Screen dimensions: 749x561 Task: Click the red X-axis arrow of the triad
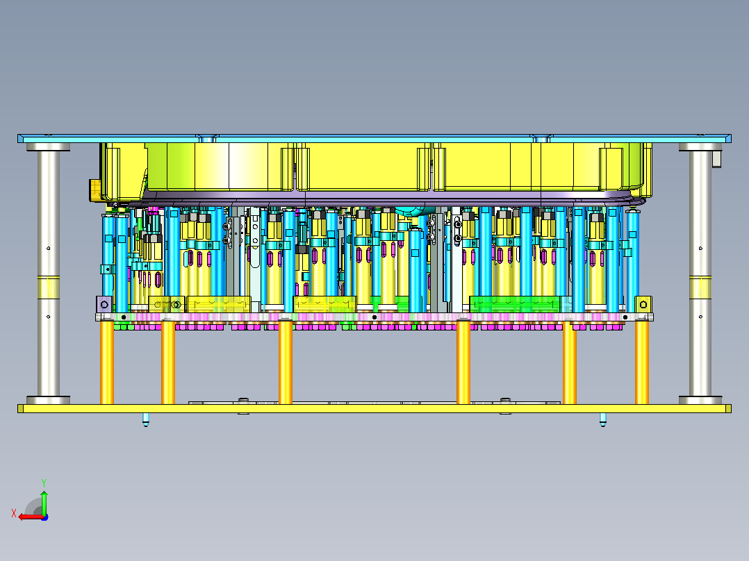tap(31, 517)
